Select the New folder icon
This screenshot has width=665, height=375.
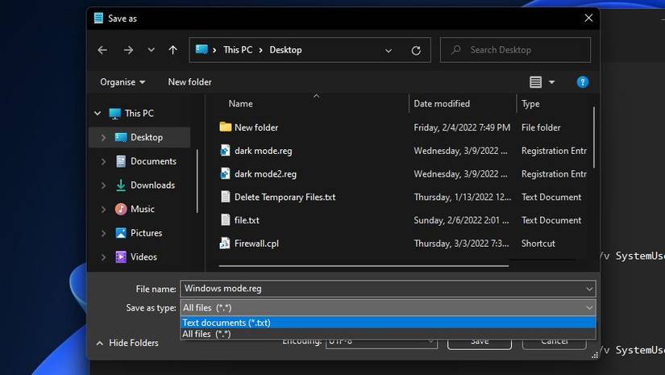point(225,127)
